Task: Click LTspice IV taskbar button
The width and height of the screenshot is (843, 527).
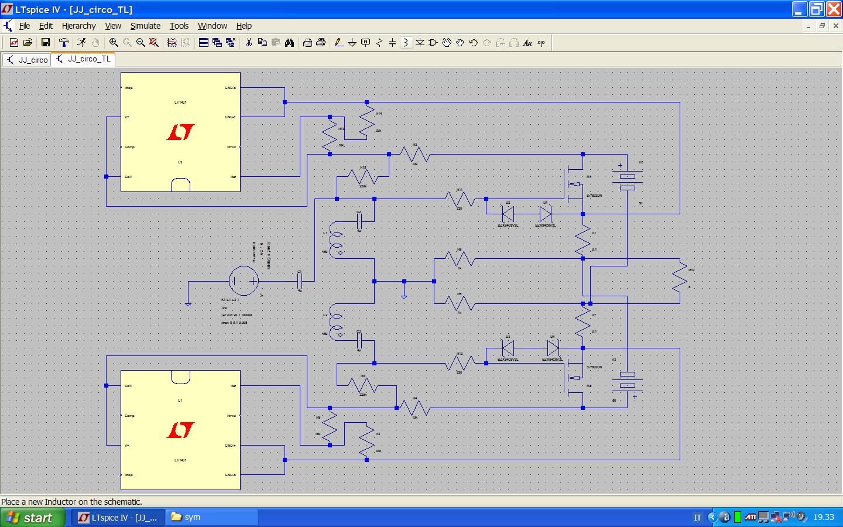Action: tap(118, 517)
